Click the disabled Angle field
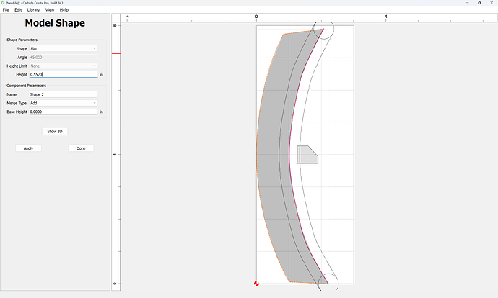The width and height of the screenshot is (498, 298). (64, 58)
